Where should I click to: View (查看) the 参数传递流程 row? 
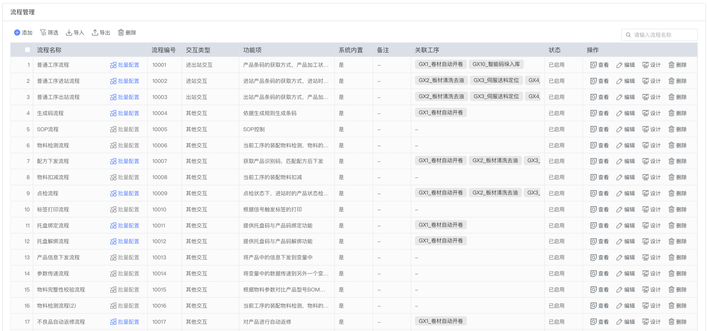point(599,274)
